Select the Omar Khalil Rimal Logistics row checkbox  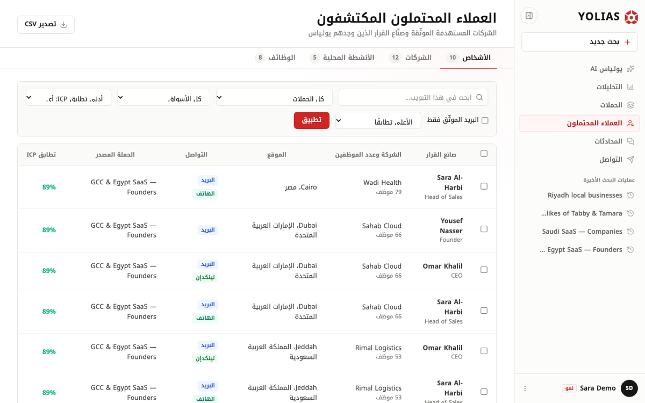point(484,351)
